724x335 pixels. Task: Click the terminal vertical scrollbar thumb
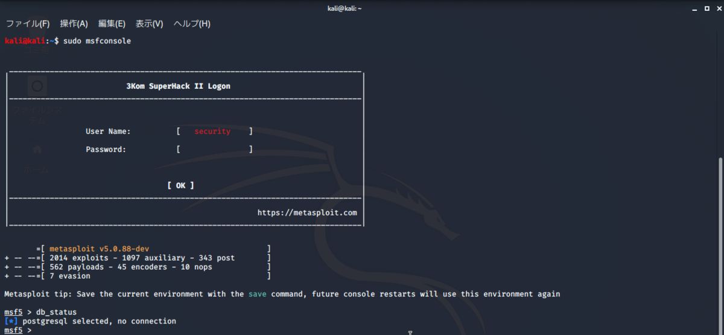click(x=721, y=246)
